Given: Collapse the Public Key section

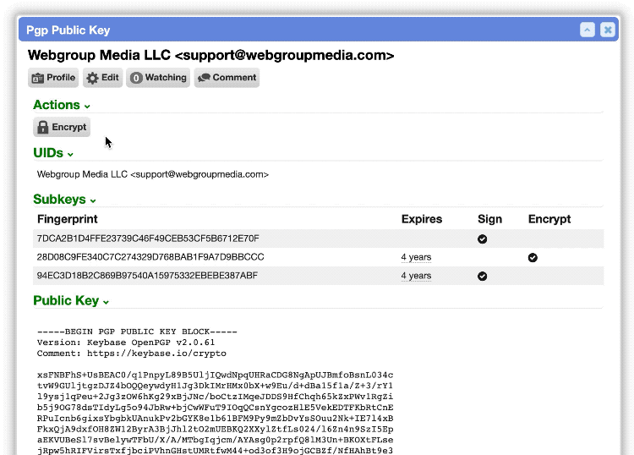Looking at the screenshot, I should click(71, 300).
